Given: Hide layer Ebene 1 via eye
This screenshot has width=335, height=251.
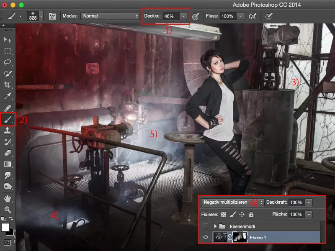Looking at the screenshot, I should [x=206, y=237].
